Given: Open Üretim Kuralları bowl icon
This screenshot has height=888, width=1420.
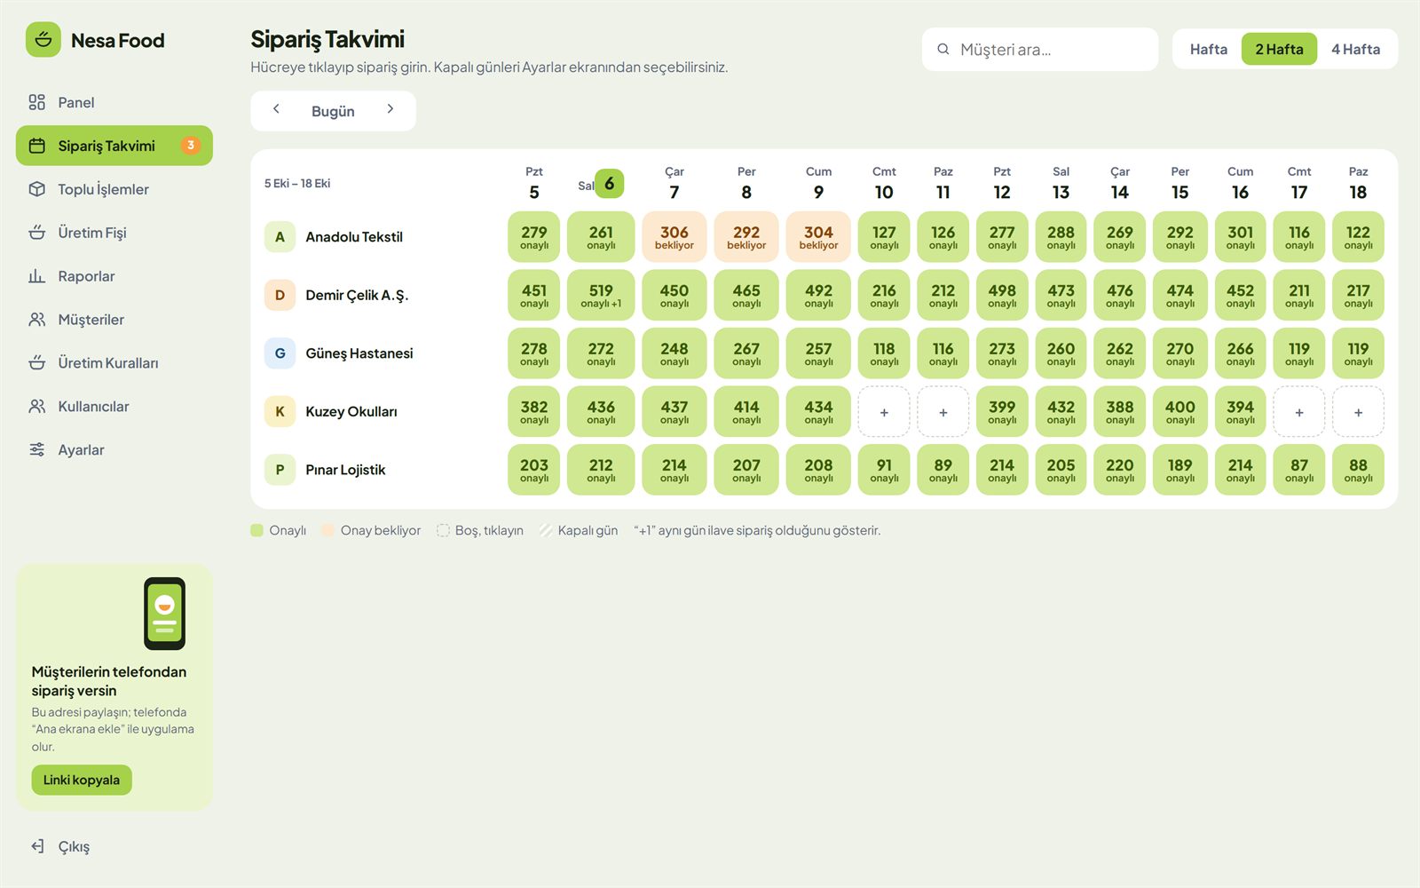Looking at the screenshot, I should tap(36, 363).
